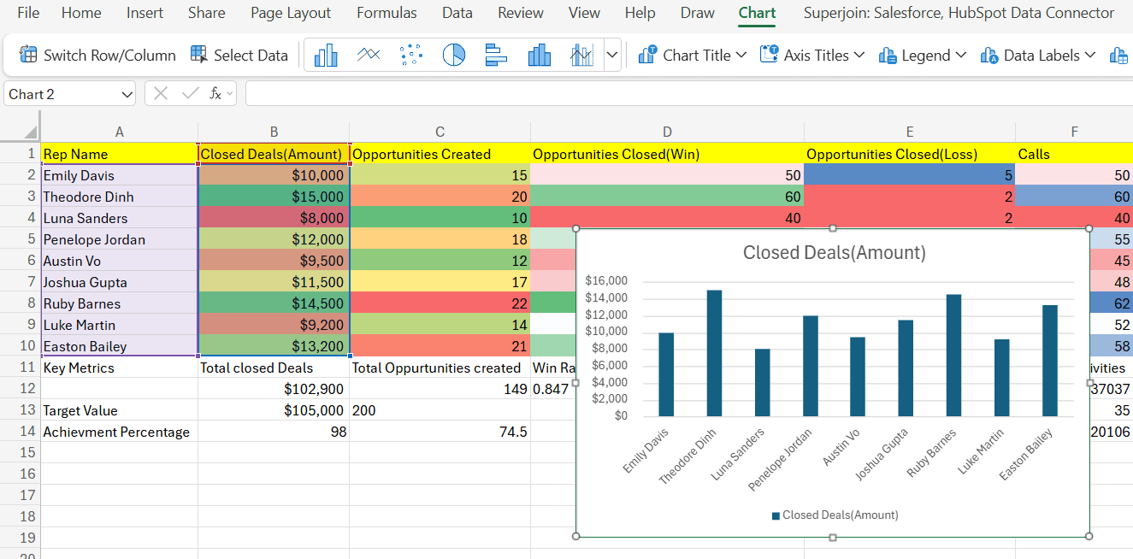This screenshot has height=559, width=1133.
Task: Select the horizontal bar chart icon
Action: click(497, 56)
